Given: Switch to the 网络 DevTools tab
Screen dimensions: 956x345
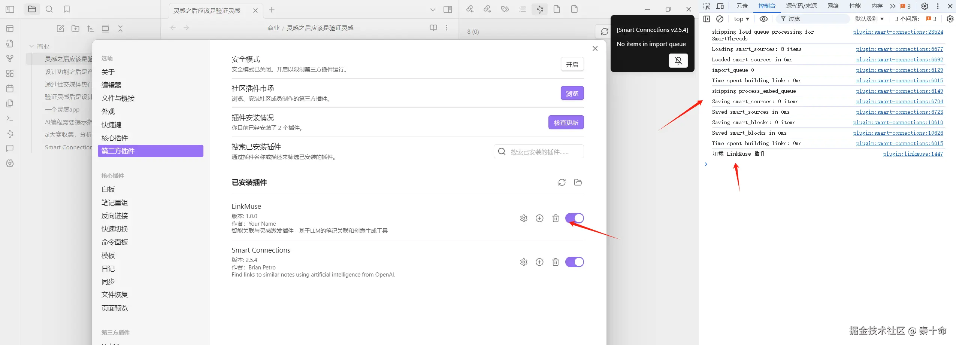Looking at the screenshot, I should [x=833, y=6].
